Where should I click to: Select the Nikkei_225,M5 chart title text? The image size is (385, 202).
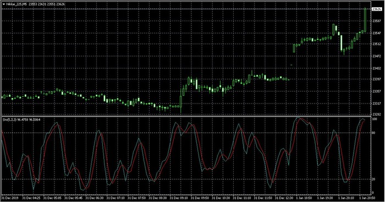(x=16, y=4)
